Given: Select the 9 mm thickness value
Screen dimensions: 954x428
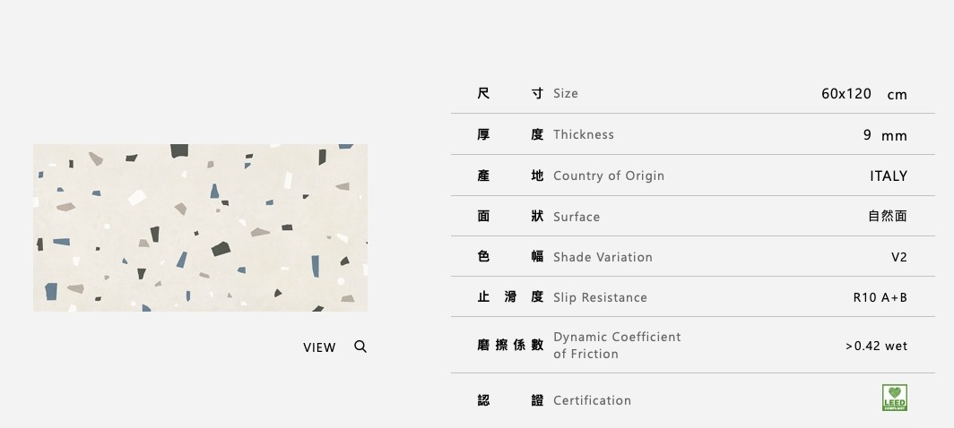Looking at the screenshot, I should [884, 135].
